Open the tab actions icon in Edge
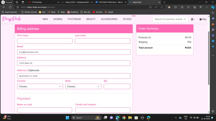Image resolution: width=216 pixels, height=121 pixels. (23, 2)
